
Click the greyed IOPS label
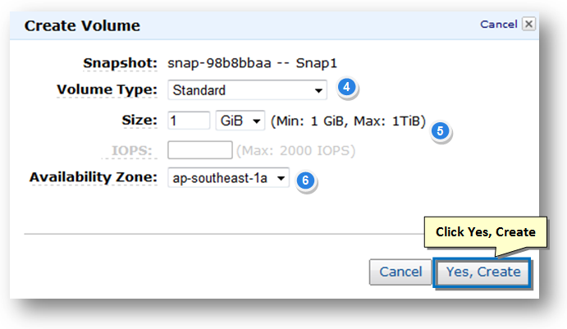click(131, 150)
